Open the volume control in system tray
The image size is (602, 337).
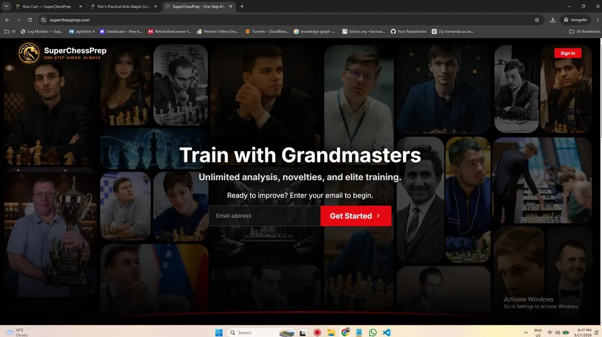pyautogui.click(x=558, y=333)
